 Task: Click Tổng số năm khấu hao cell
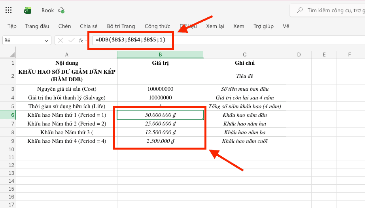[x=245, y=106]
